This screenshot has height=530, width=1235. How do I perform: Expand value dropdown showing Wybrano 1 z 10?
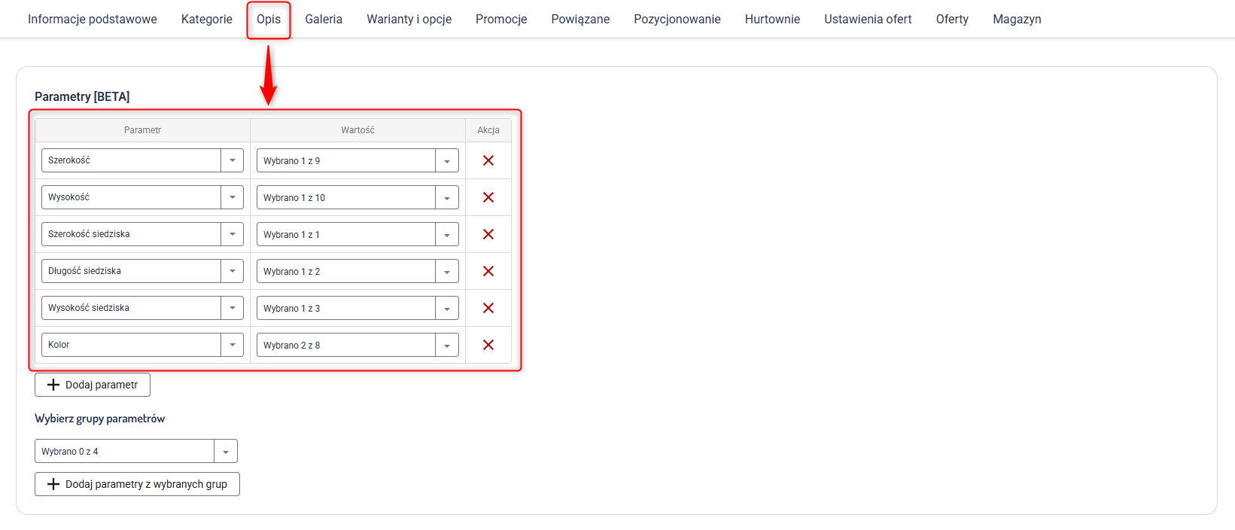pos(447,198)
